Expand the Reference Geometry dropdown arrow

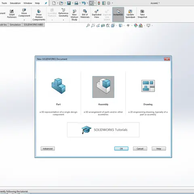click(x=63, y=20)
